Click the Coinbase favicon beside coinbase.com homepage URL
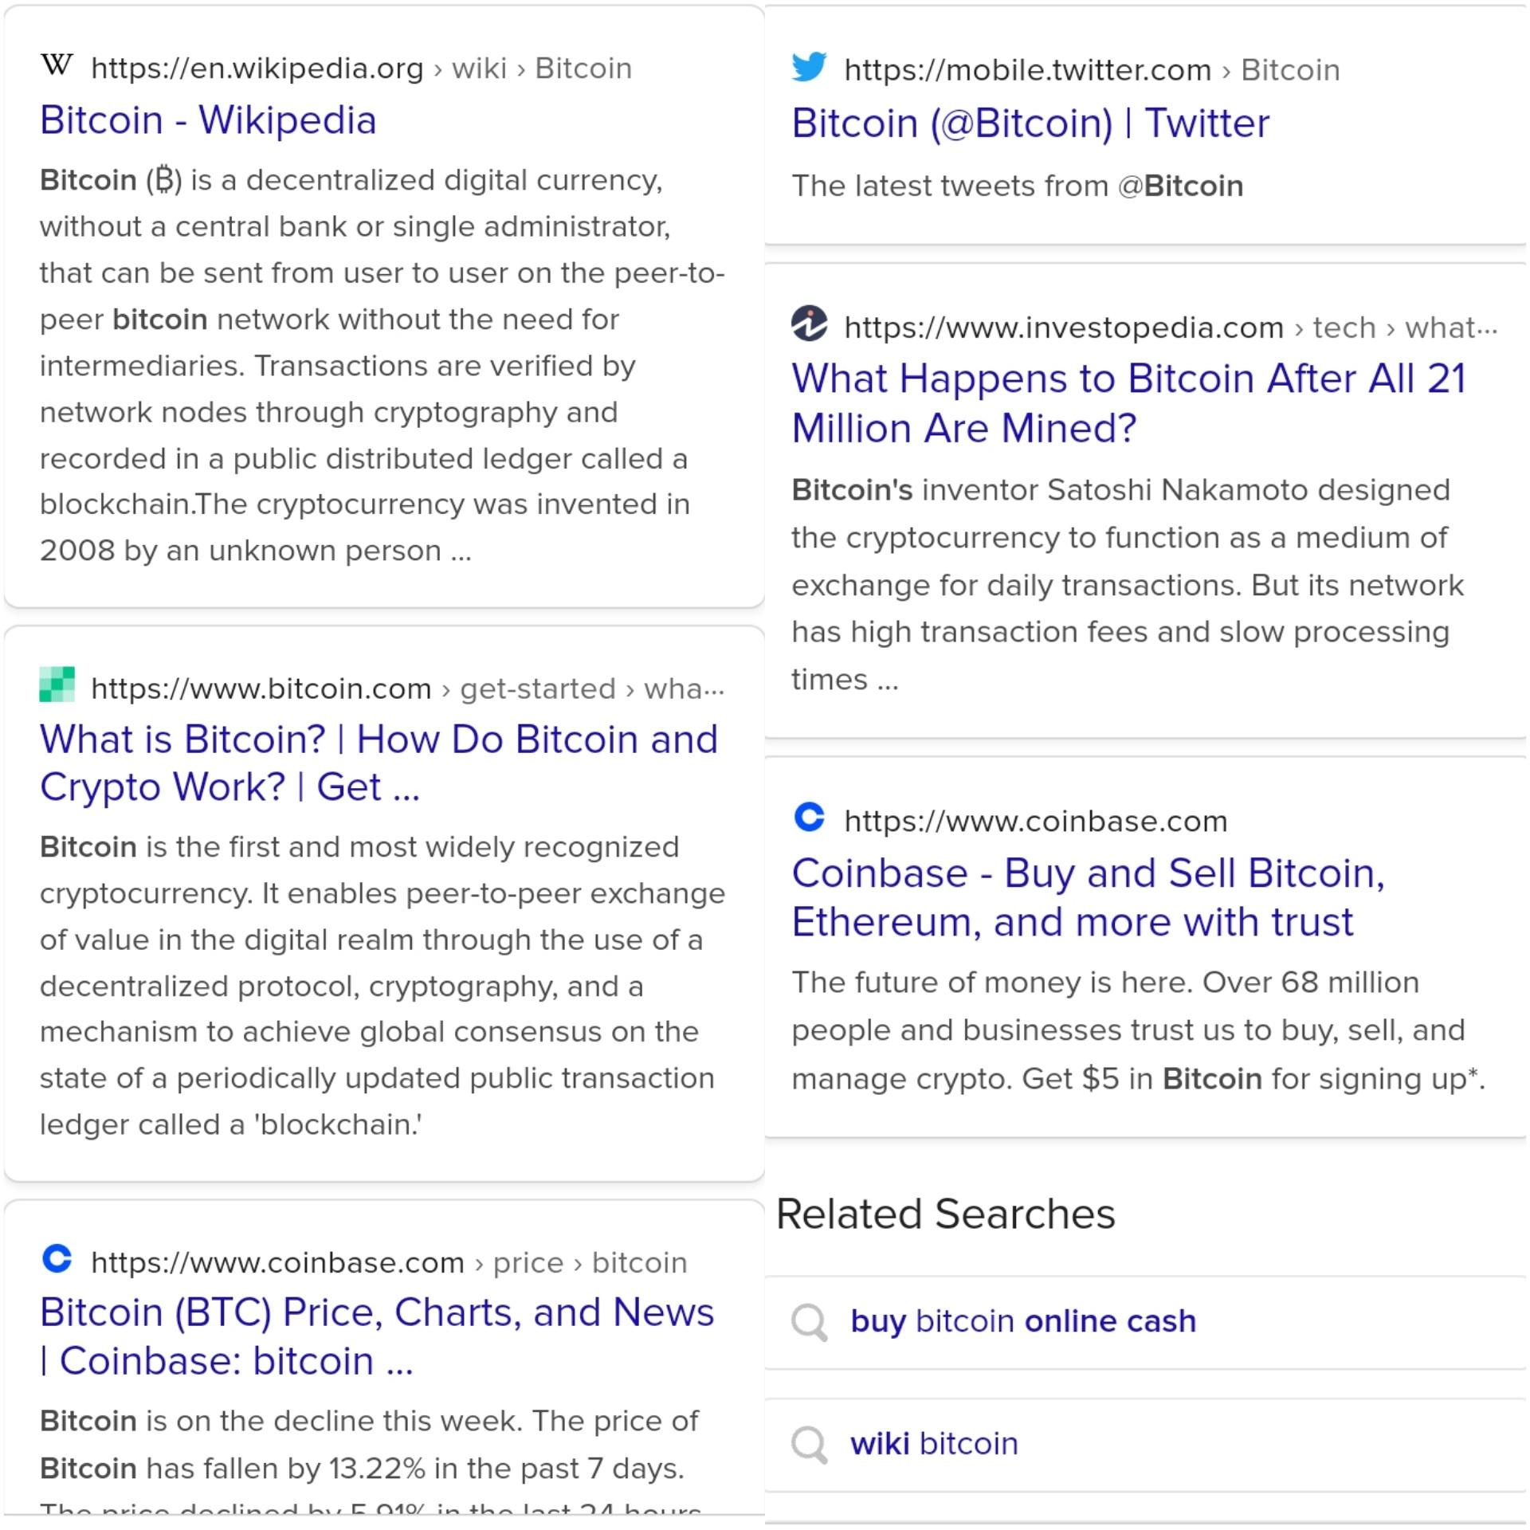Viewport: 1530px width, 1530px height. point(810,818)
